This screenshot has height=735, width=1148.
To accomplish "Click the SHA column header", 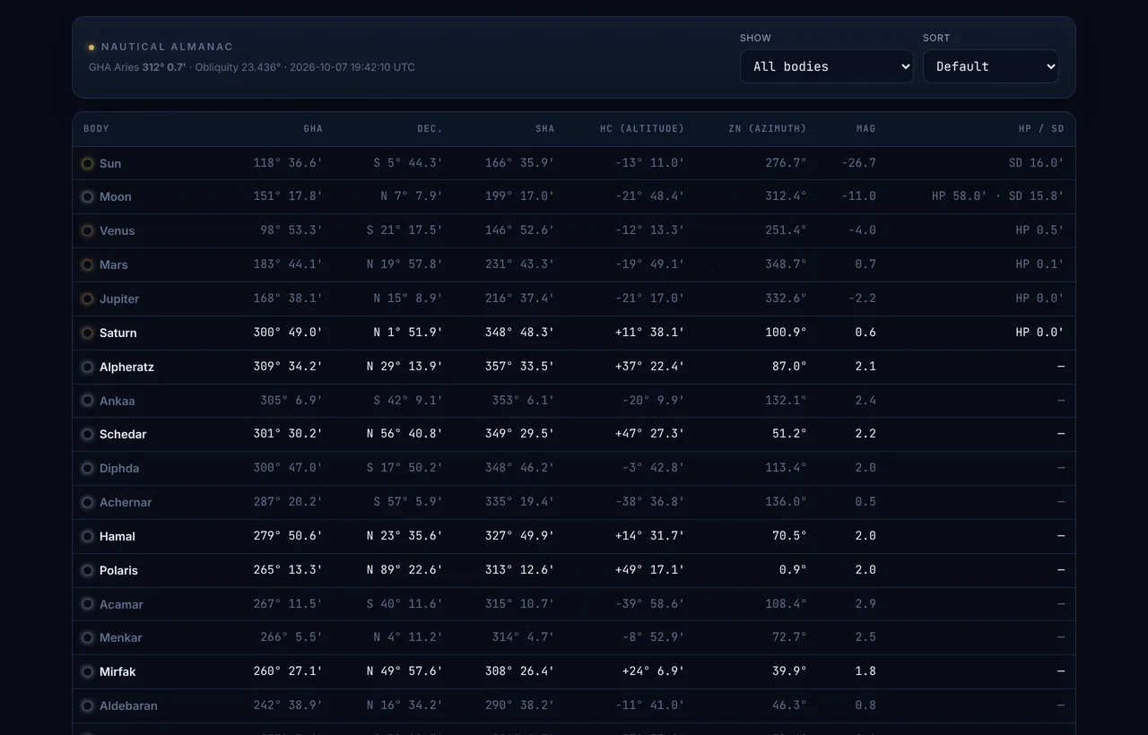I will [x=545, y=129].
